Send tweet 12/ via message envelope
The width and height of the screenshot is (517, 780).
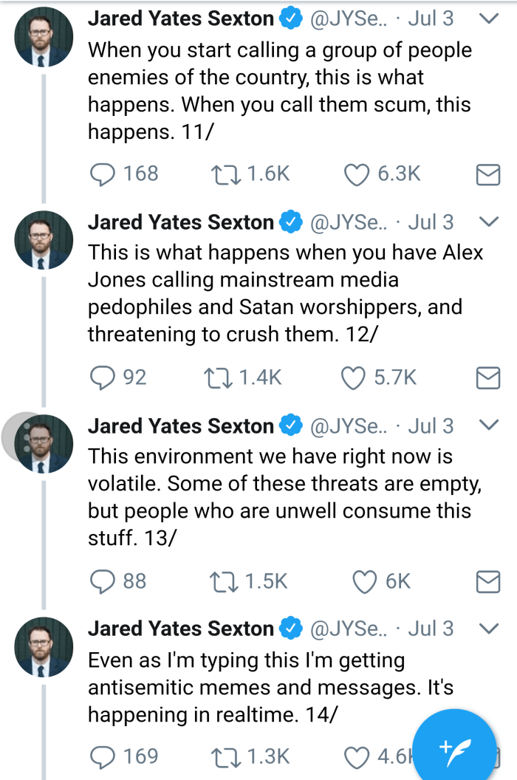(x=487, y=378)
